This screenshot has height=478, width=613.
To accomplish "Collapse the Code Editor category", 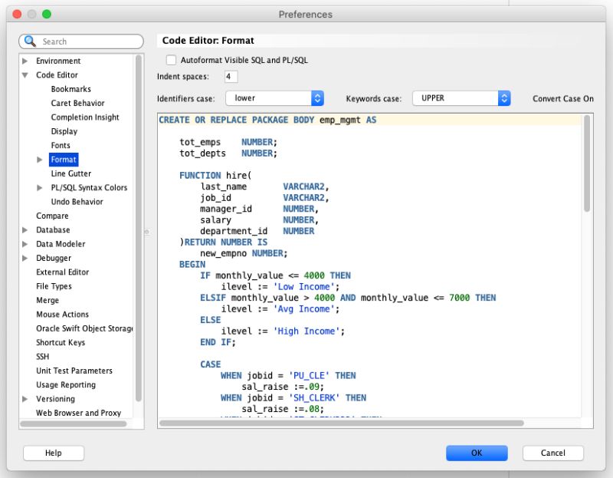I will pyautogui.click(x=24, y=74).
